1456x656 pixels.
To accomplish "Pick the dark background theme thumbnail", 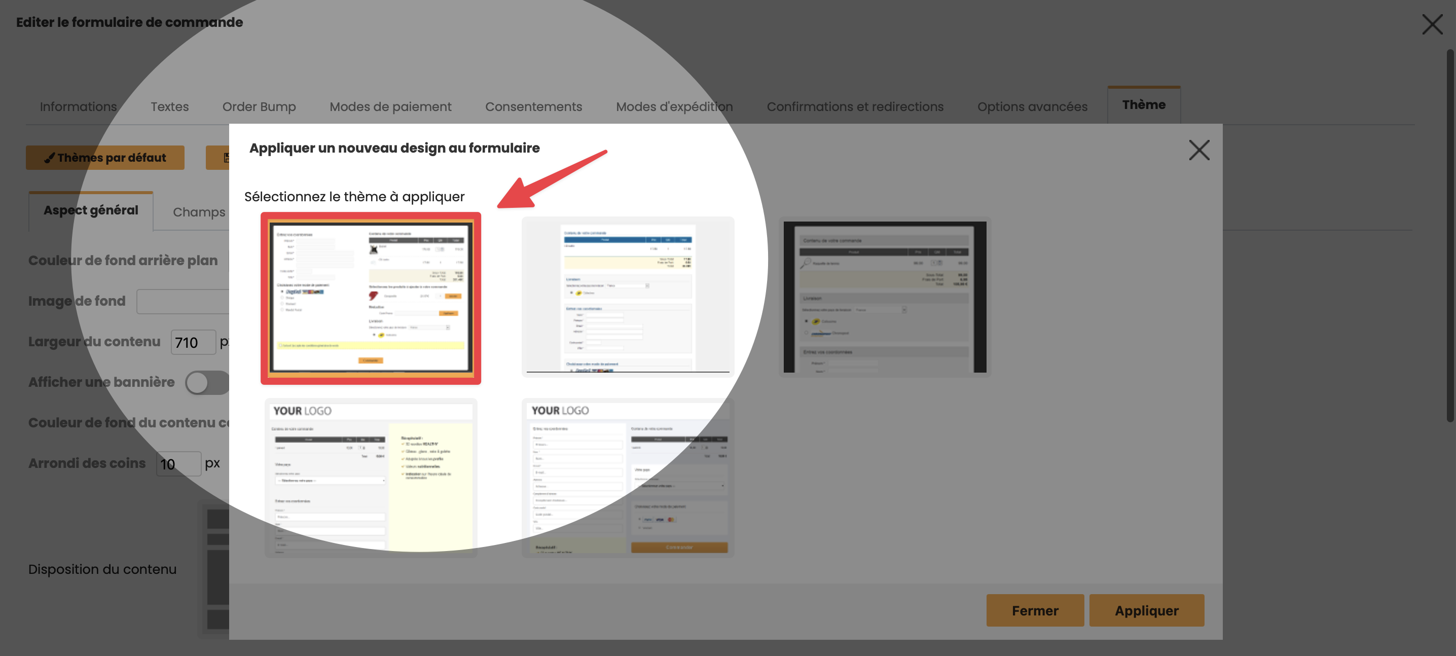I will 885,297.
